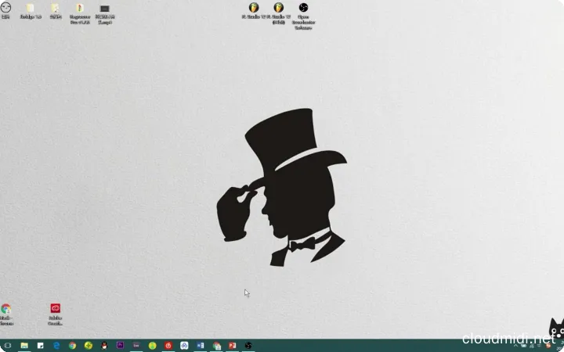Select Open Broadcaster Software desktop shortcut
Viewport: 564px width, 352px height.
(303, 8)
